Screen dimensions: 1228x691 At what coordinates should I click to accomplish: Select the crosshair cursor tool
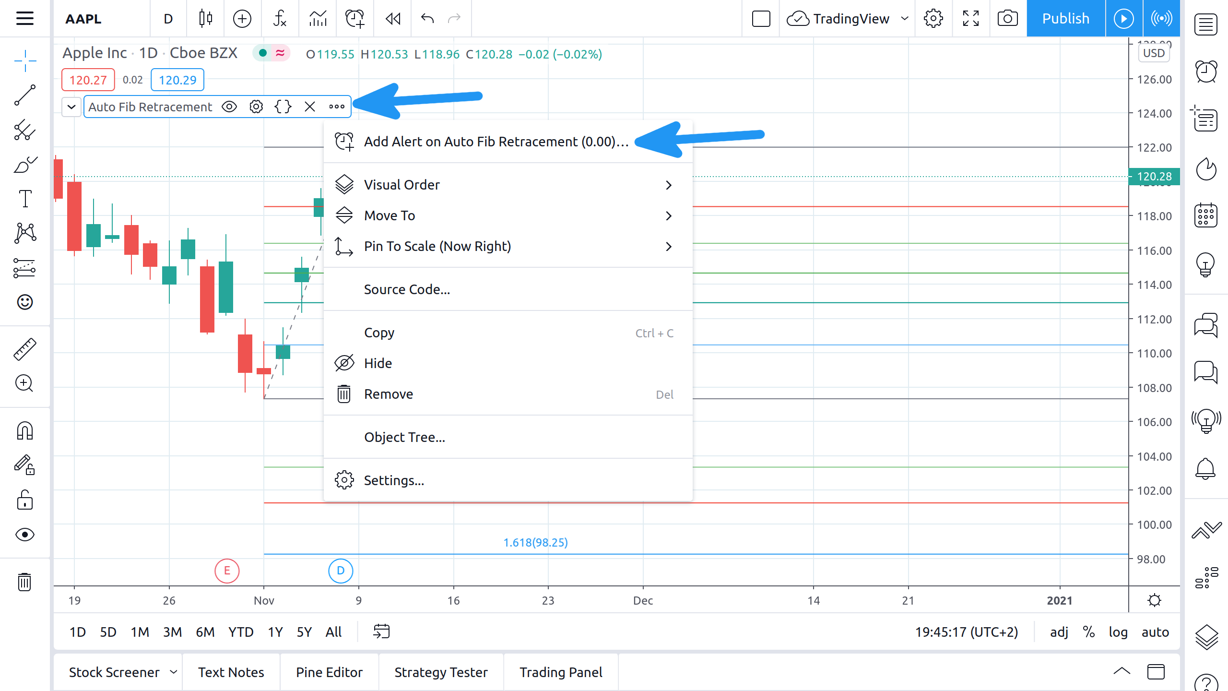(x=25, y=60)
